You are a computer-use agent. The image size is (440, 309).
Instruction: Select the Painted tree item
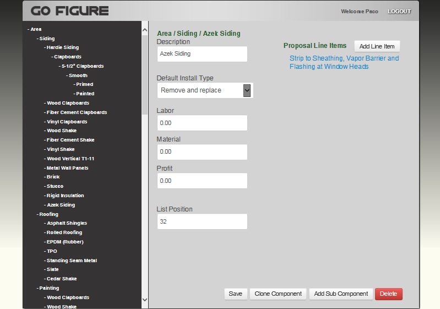(85, 94)
